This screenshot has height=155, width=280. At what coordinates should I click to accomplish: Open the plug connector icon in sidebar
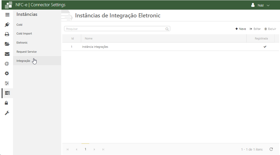click(x=7, y=25)
